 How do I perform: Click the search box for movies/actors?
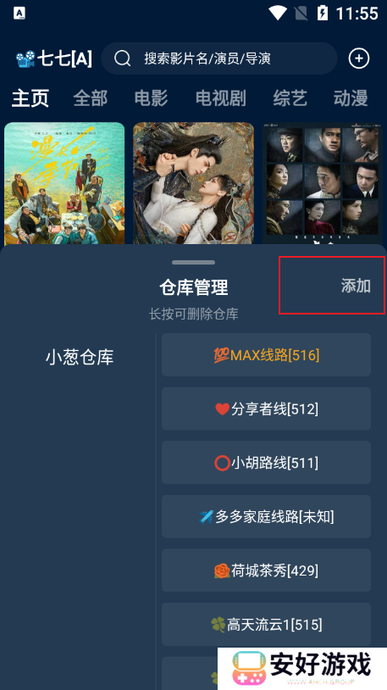[x=219, y=58]
